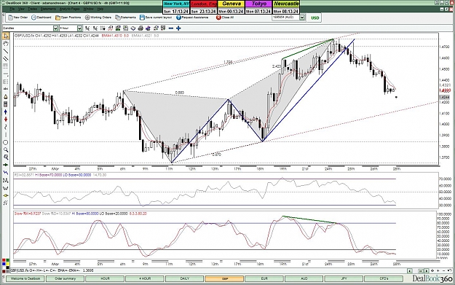Select the yellow left arrow tool
This screenshot has width=455, height=285.
pos(6,195)
